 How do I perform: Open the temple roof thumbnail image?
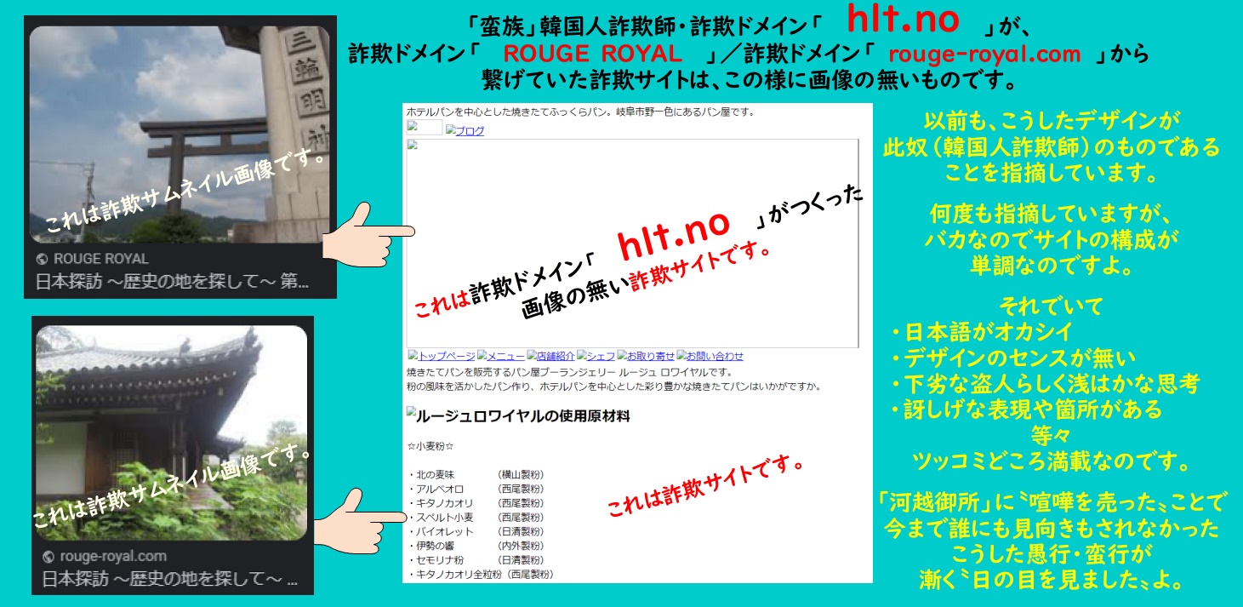click(x=171, y=433)
